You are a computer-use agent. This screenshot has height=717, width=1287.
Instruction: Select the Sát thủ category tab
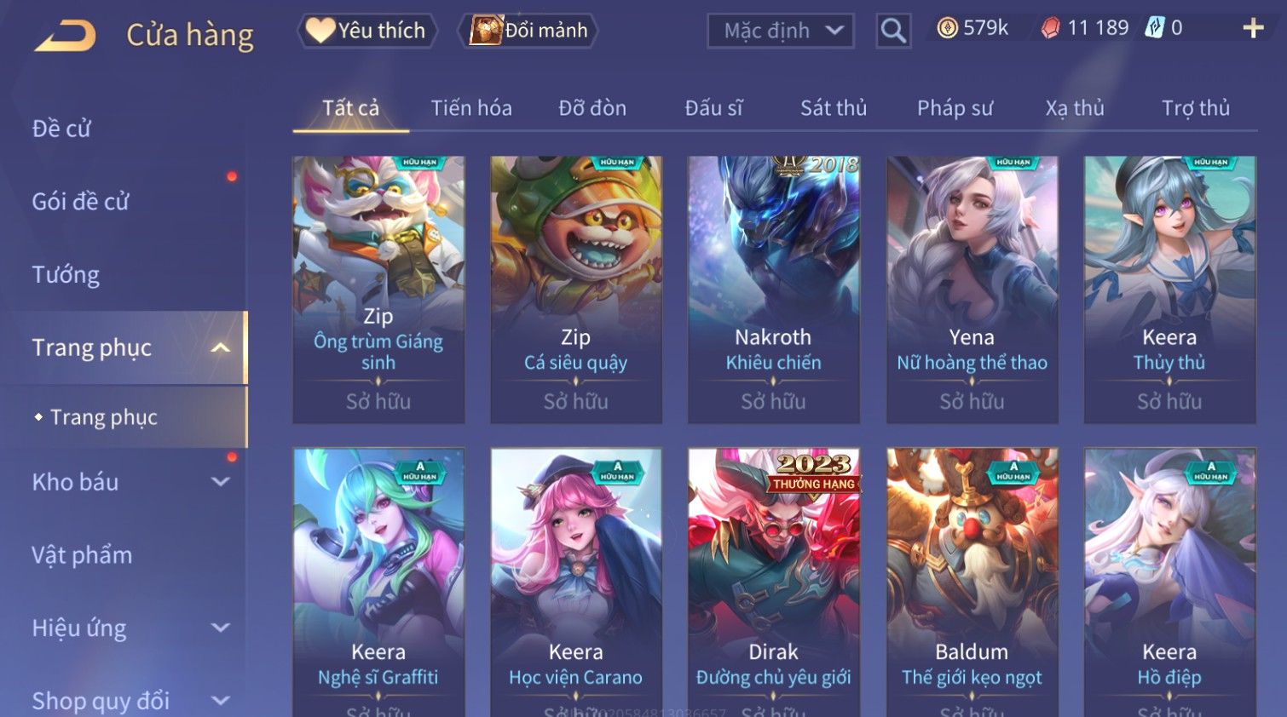[x=834, y=108]
